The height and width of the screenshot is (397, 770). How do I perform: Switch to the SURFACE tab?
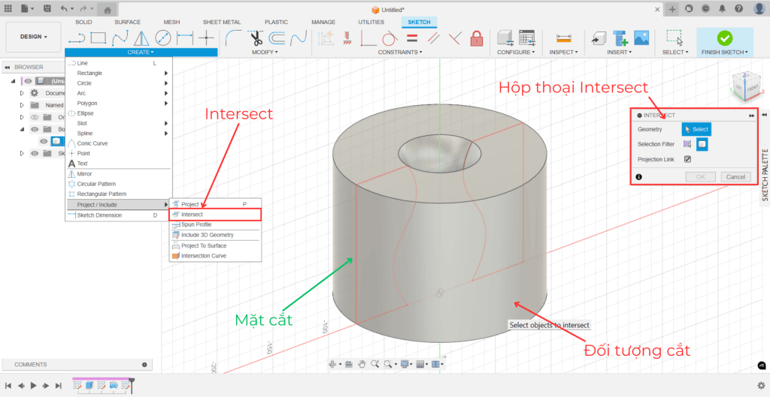(x=127, y=22)
